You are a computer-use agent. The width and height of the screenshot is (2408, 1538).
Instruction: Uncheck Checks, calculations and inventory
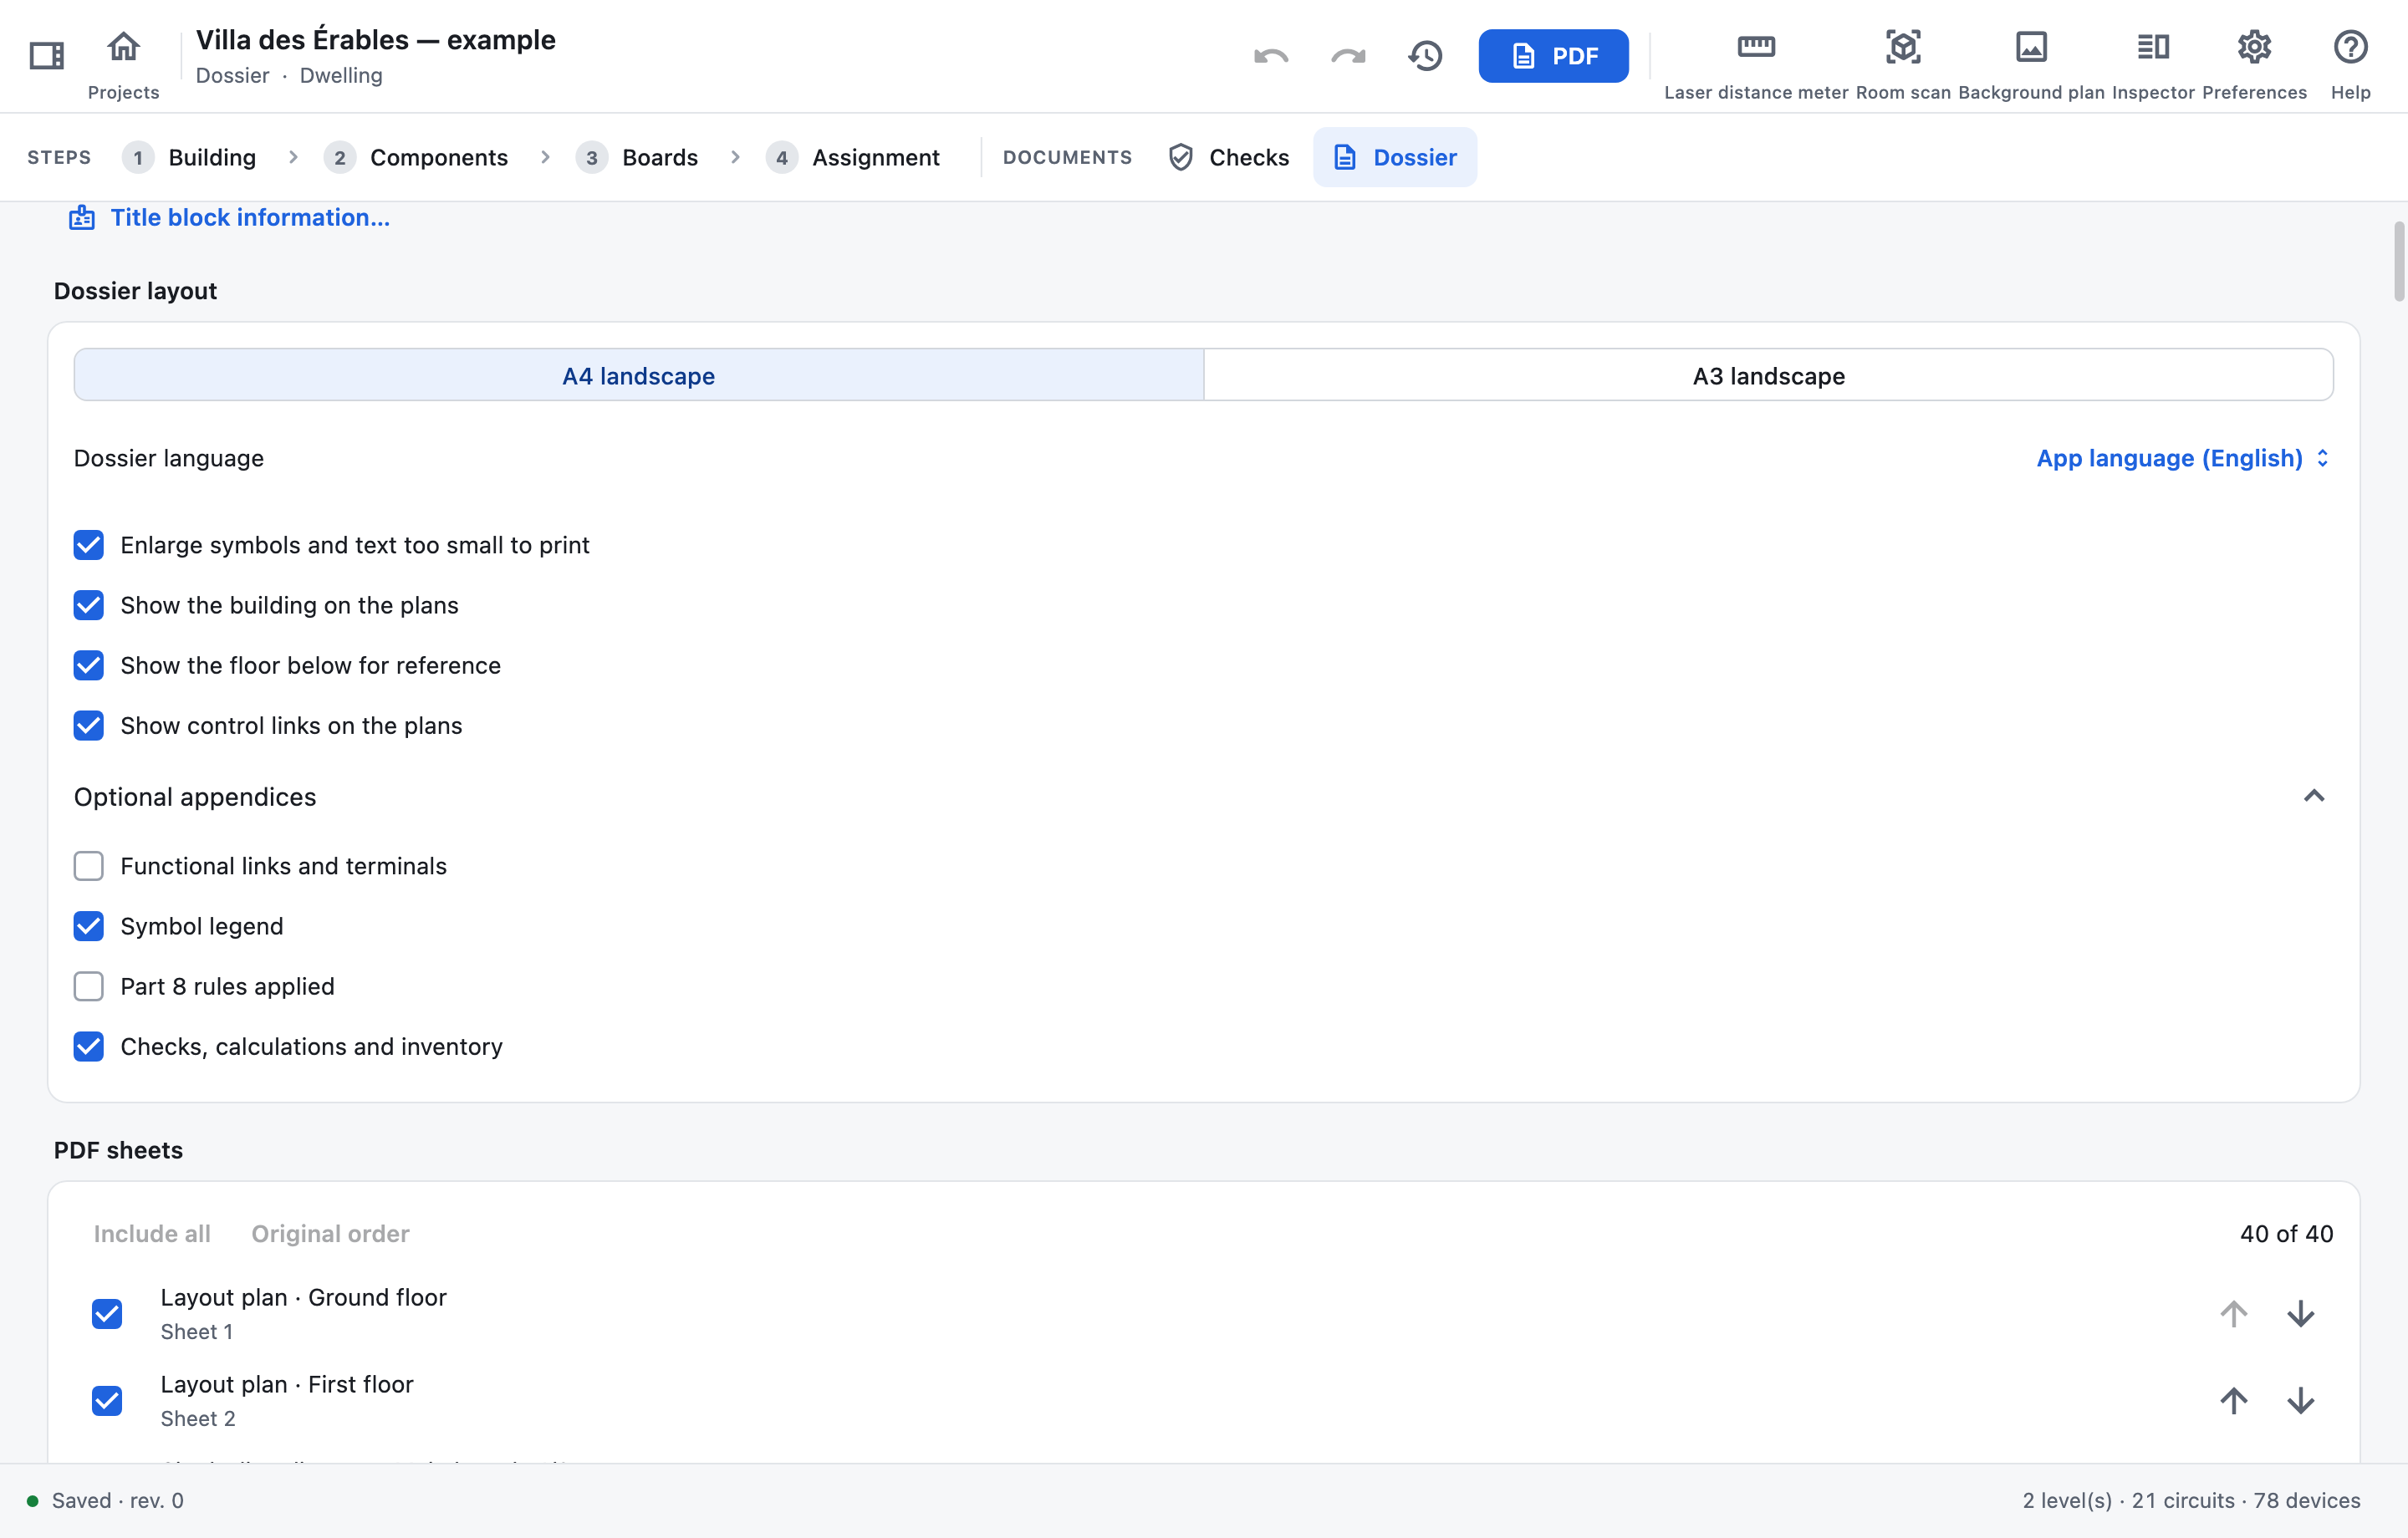tap(89, 1046)
